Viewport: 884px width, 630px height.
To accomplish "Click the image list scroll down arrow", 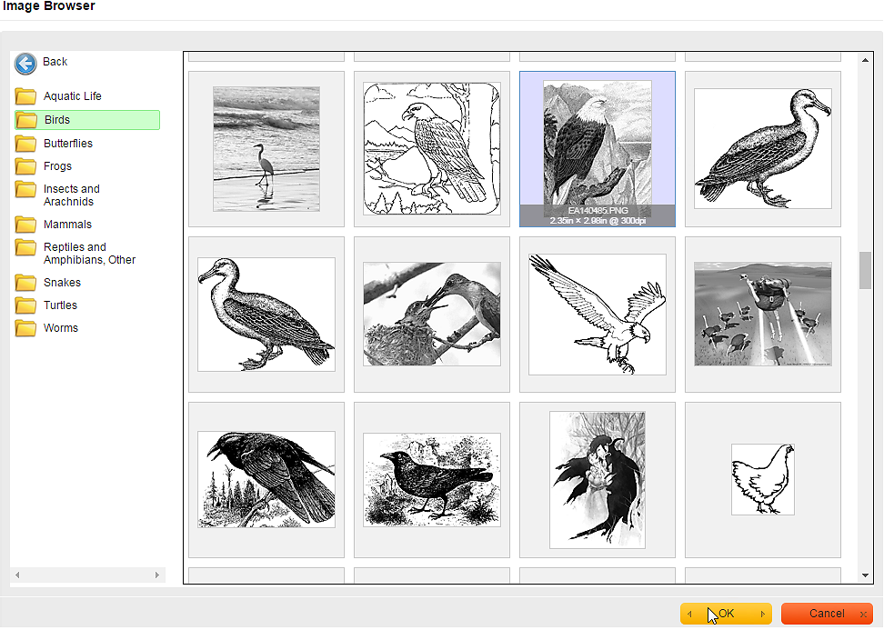I will 865,575.
